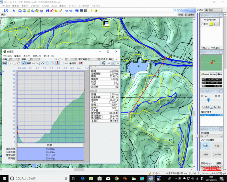Image resolution: width=227 pixels, height=182 pixels.
Task: Click the スーパー relief type button
Action: (x=217, y=154)
